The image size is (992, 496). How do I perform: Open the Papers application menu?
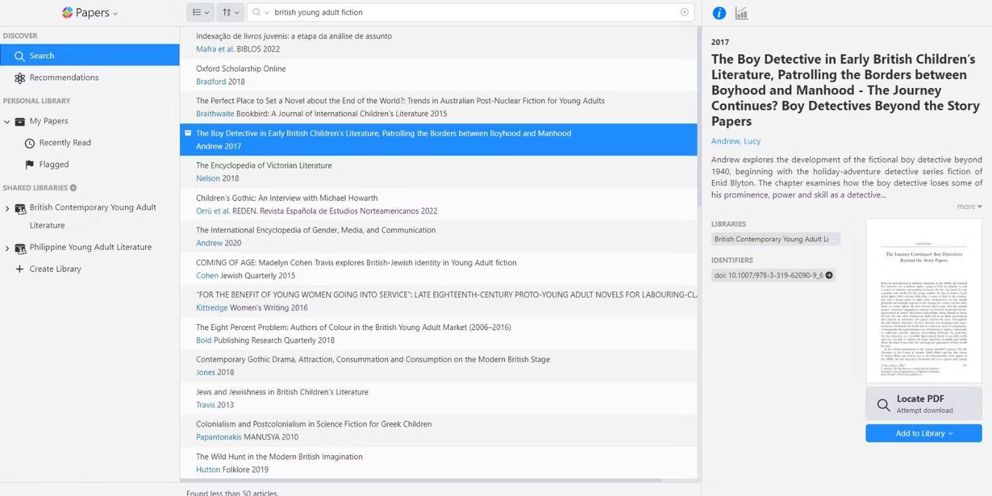tap(90, 13)
